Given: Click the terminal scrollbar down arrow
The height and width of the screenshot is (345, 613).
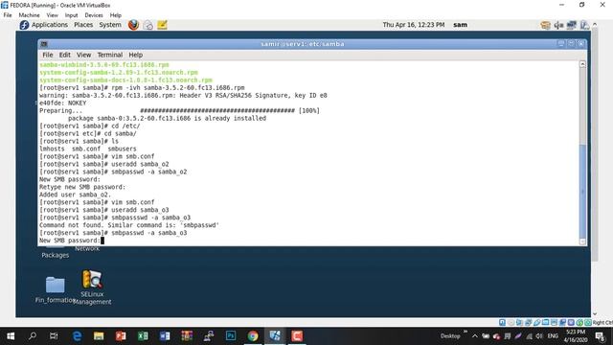Looking at the screenshot, I should tap(582, 241).
